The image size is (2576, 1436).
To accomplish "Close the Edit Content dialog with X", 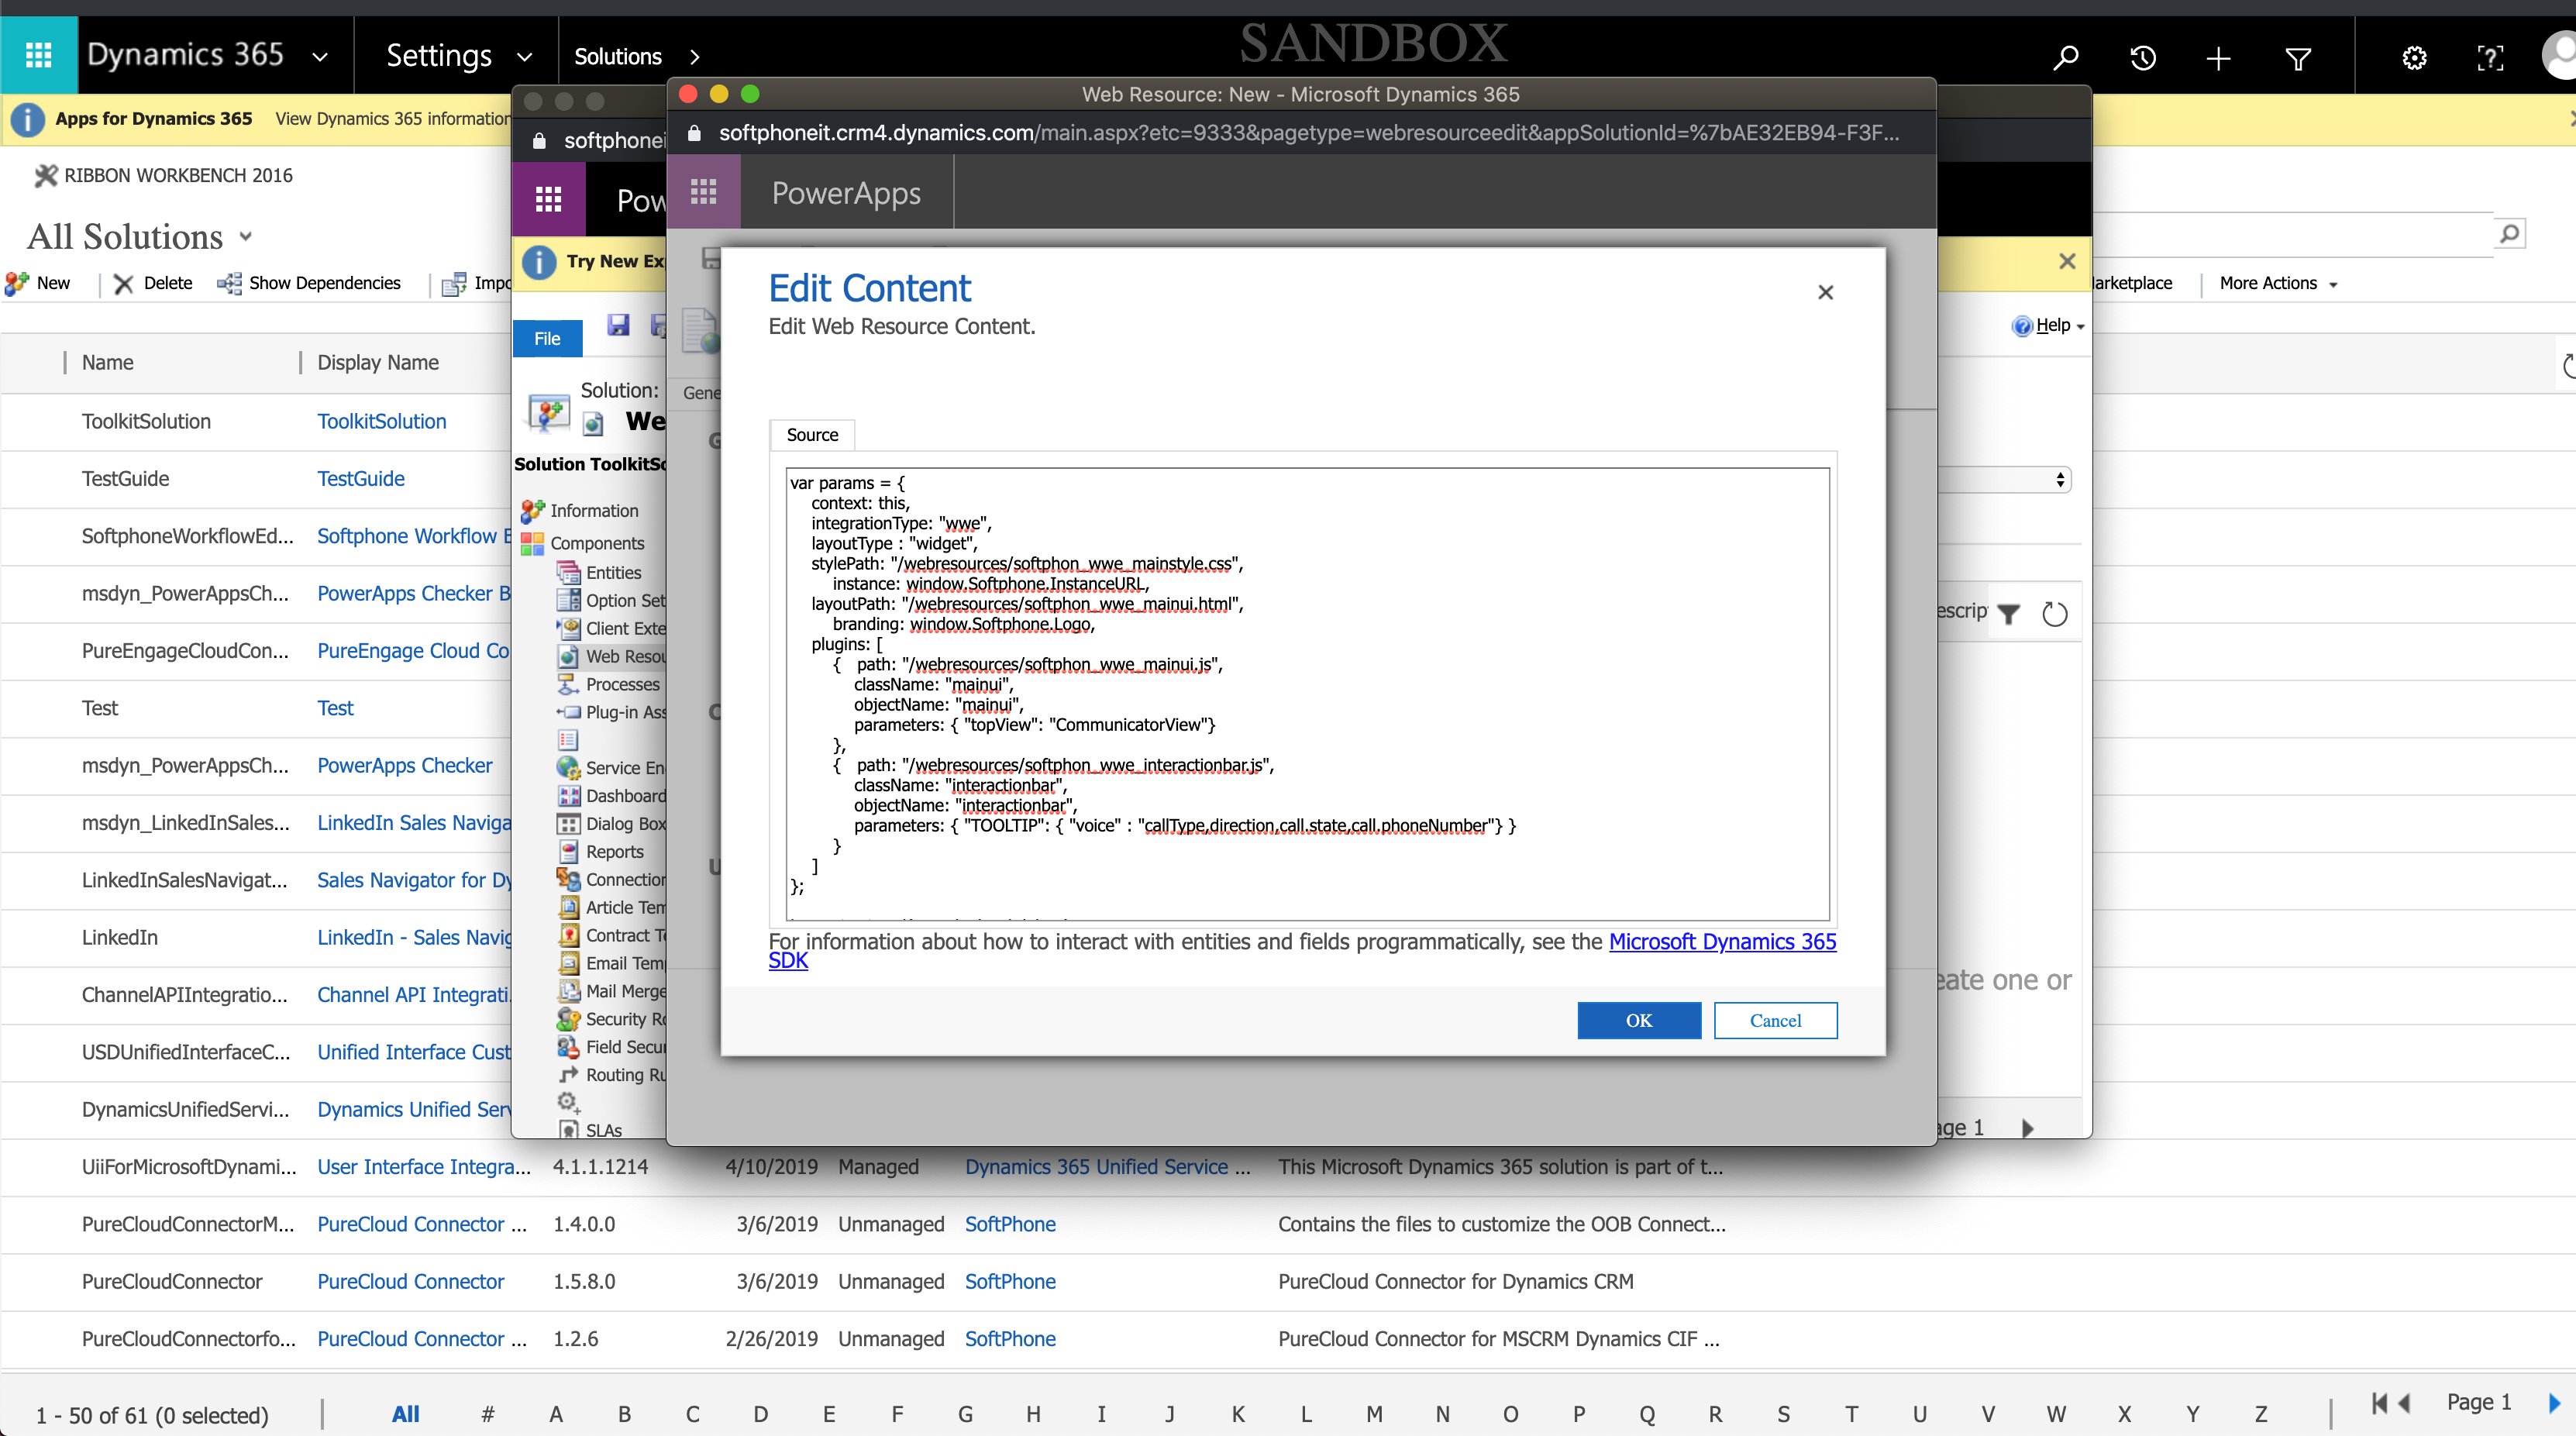I will 1825,292.
